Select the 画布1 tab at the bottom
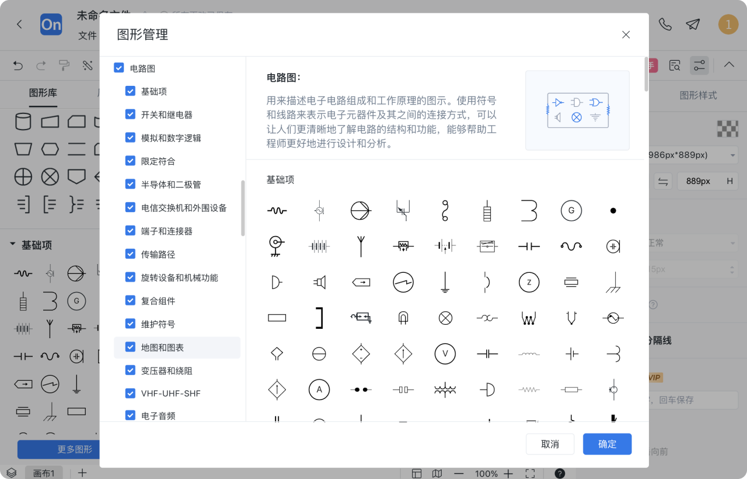The width and height of the screenshot is (747, 479). [44, 473]
